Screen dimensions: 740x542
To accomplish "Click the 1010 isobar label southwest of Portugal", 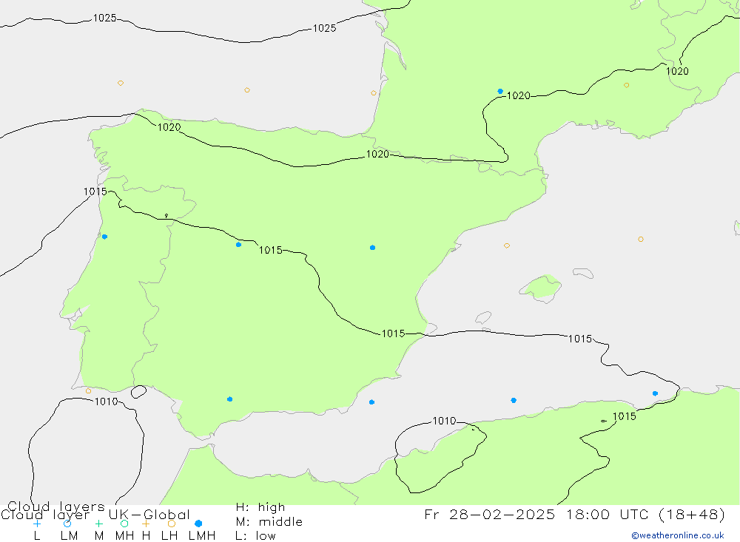I will 106,402.
